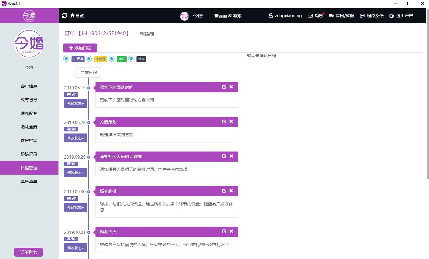Image resolution: width=429 pixels, height=259 pixels.
Task: Click the 官网/客服 chat icon
Action: [331, 16]
